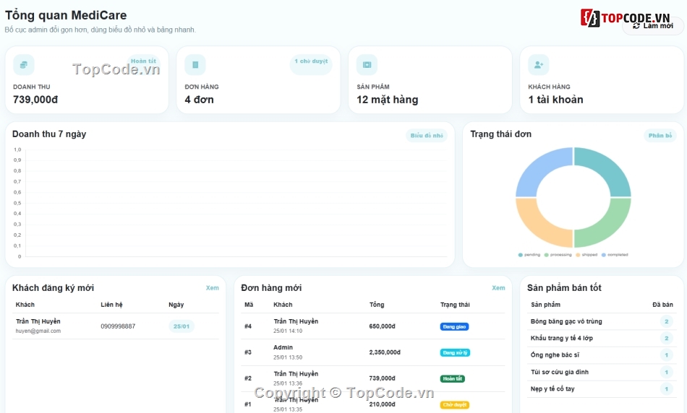Screen dimensions: 687x413
Task: Click product Khẩu trang y tế 4 lớp
Action: pos(562,338)
